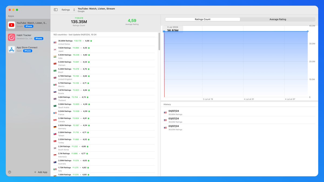The height and width of the screenshot is (182, 324).
Task: Click the United States flag in country list
Action: [55, 42]
